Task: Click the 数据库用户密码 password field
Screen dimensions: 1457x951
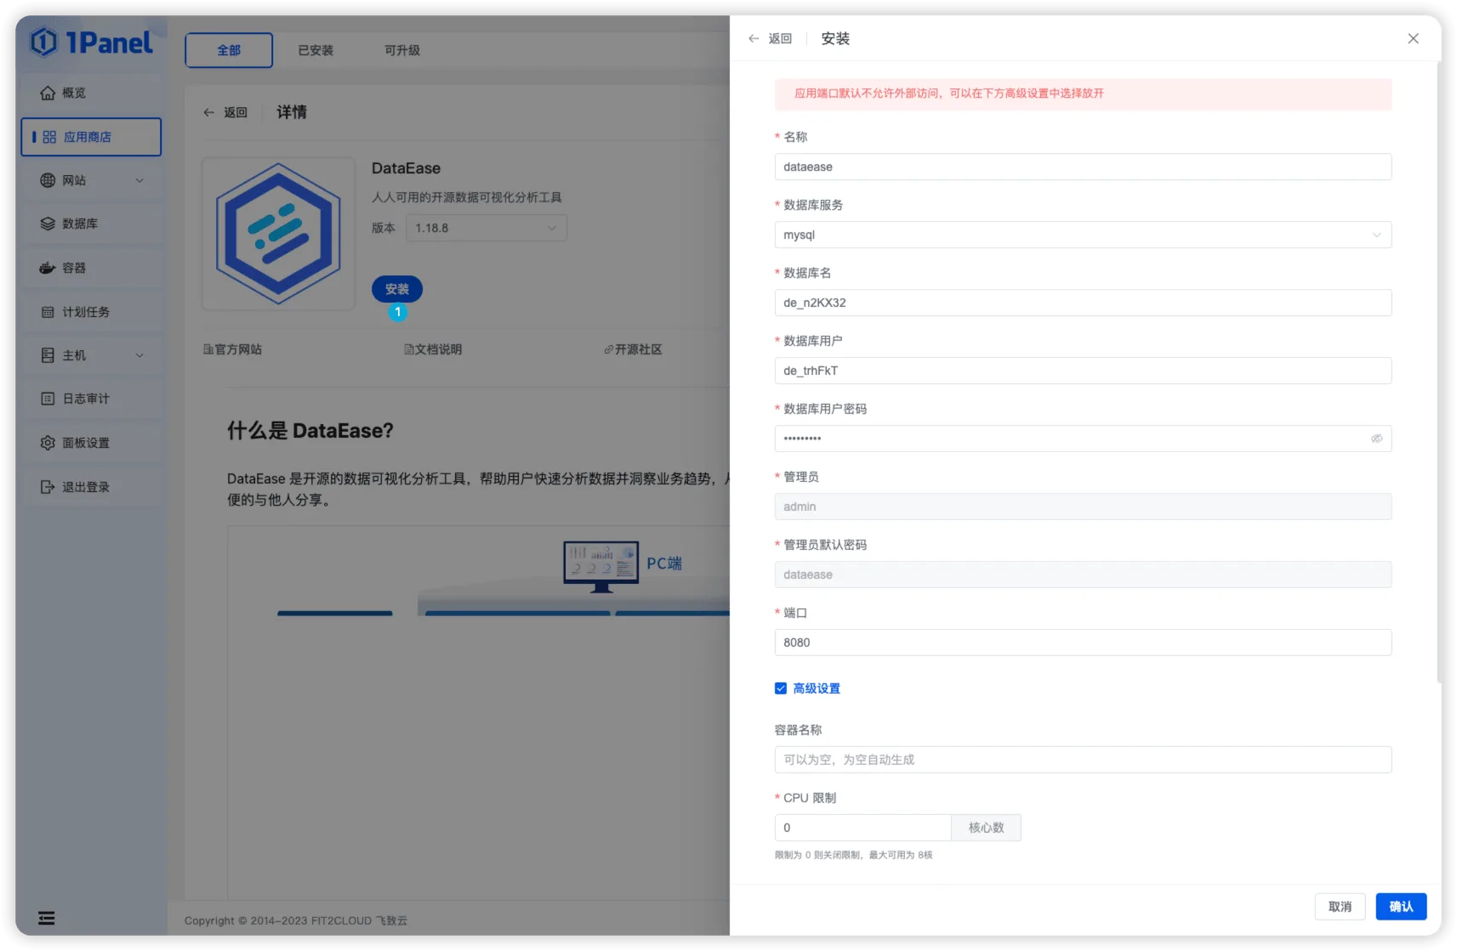Action: (1083, 439)
